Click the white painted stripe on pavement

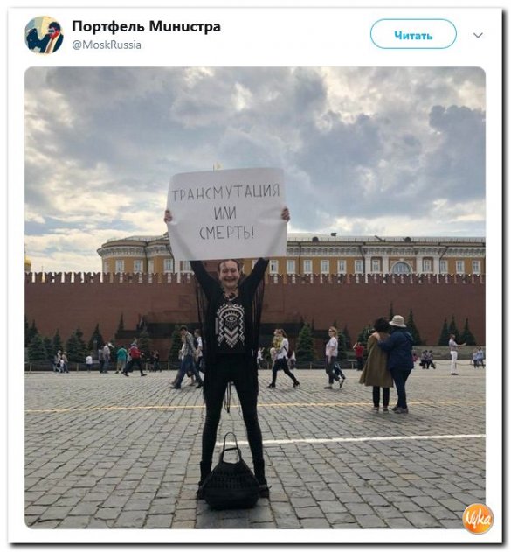pyautogui.click(x=372, y=439)
